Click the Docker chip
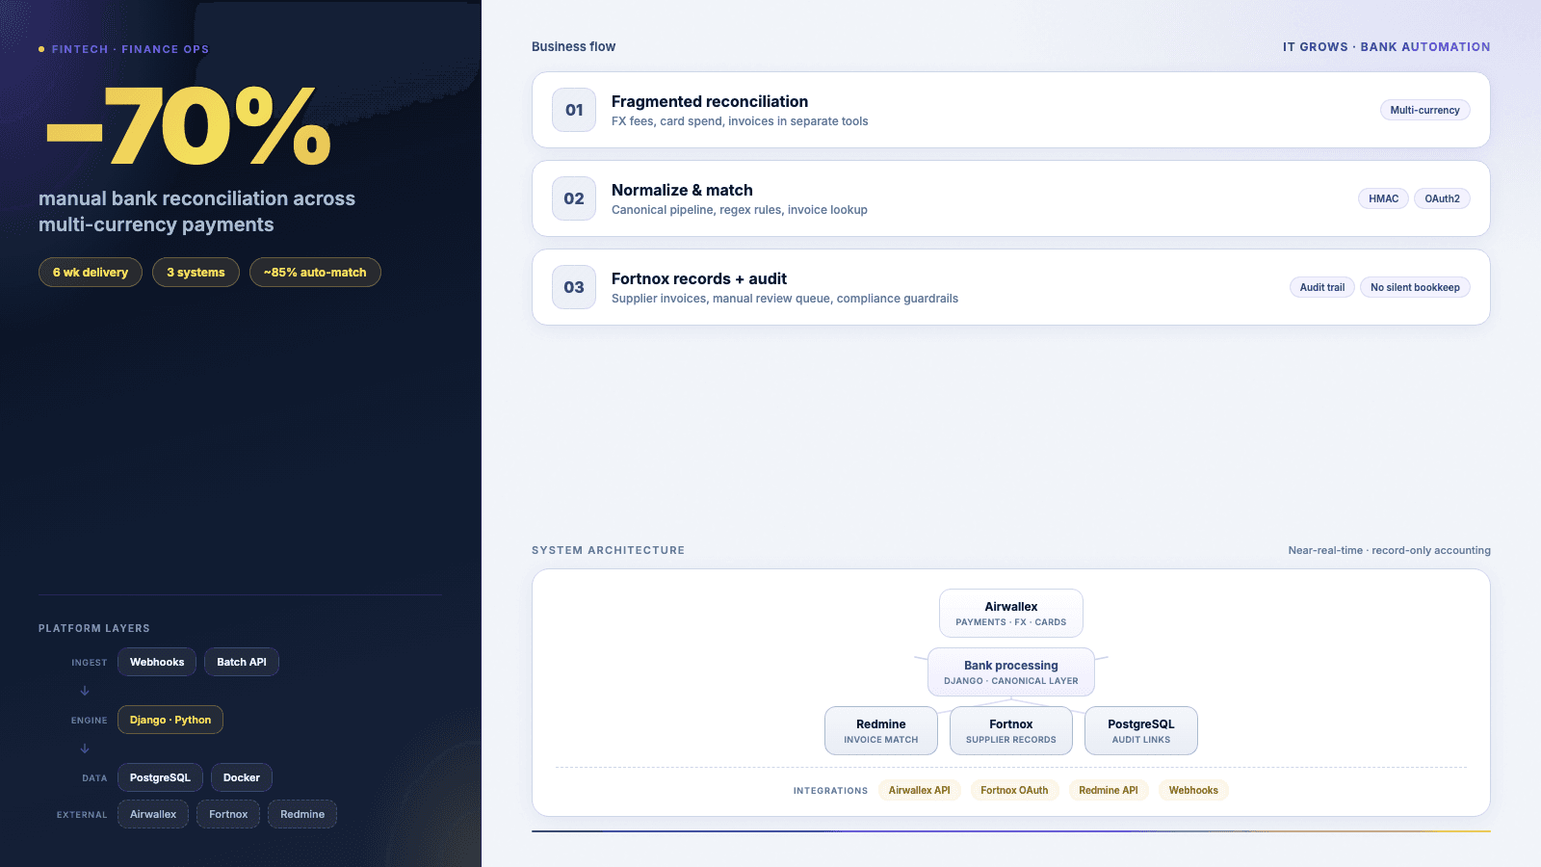This screenshot has width=1541, height=867. (x=242, y=777)
